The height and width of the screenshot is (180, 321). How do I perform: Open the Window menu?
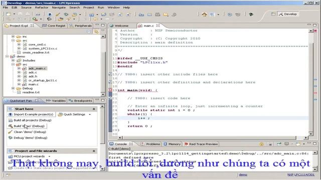pyautogui.click(x=114, y=7)
